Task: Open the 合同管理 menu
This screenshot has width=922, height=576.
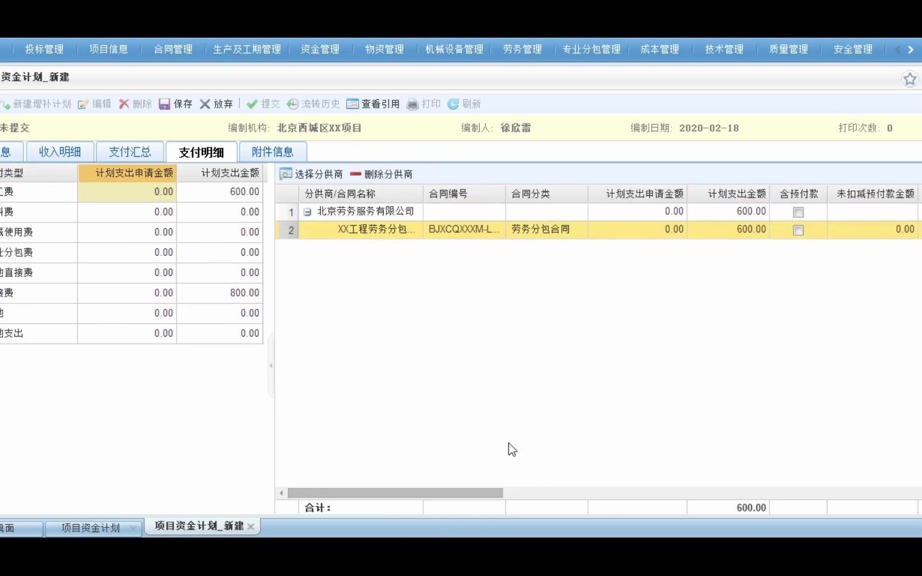Action: click(x=173, y=49)
